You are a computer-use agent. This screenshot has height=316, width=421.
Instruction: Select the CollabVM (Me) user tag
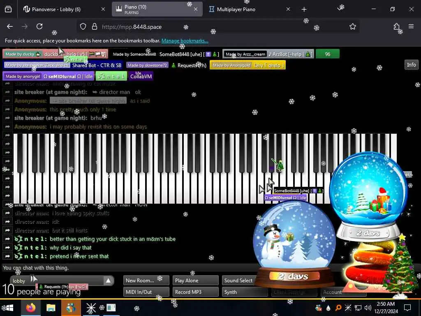(141, 76)
